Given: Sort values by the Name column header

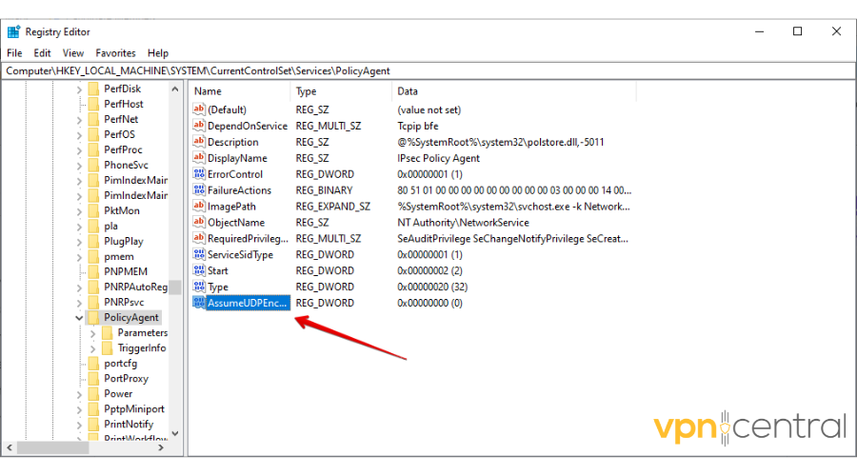Looking at the screenshot, I should [x=238, y=91].
